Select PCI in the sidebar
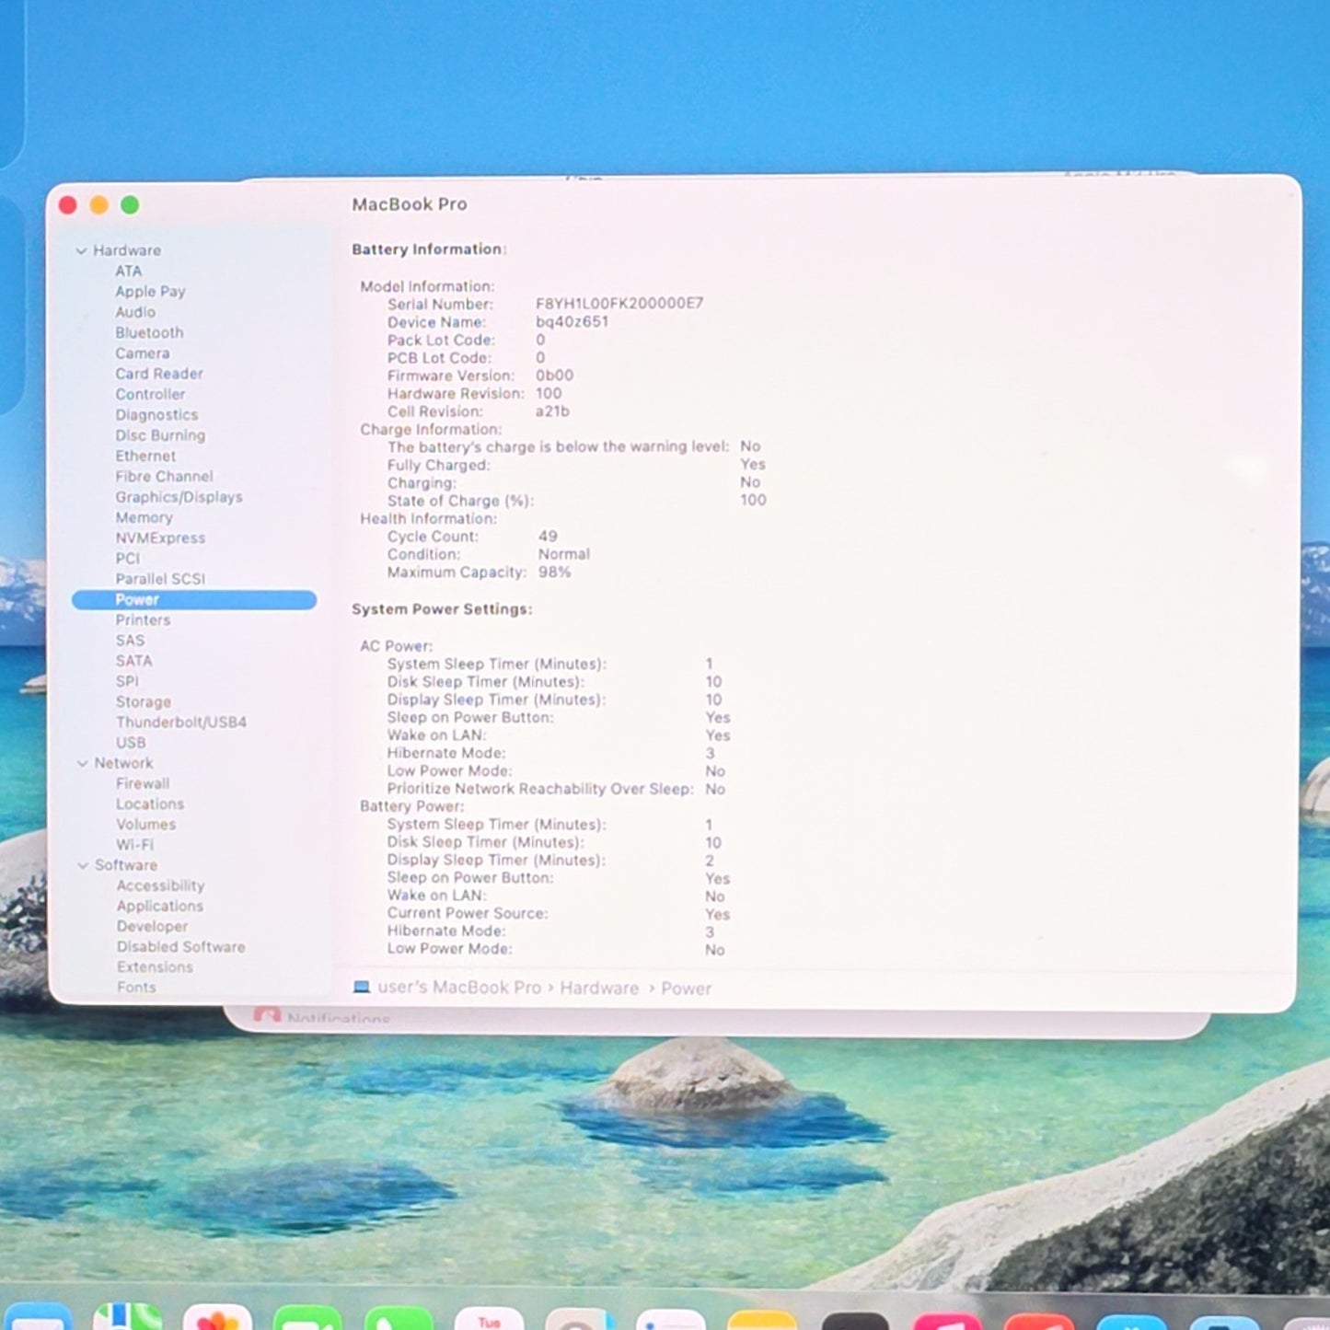Image resolution: width=1330 pixels, height=1330 pixels. pos(128,558)
